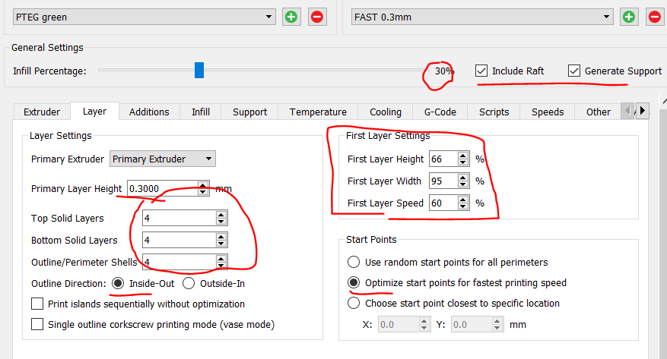Select Outside-In outline direction

click(x=189, y=283)
